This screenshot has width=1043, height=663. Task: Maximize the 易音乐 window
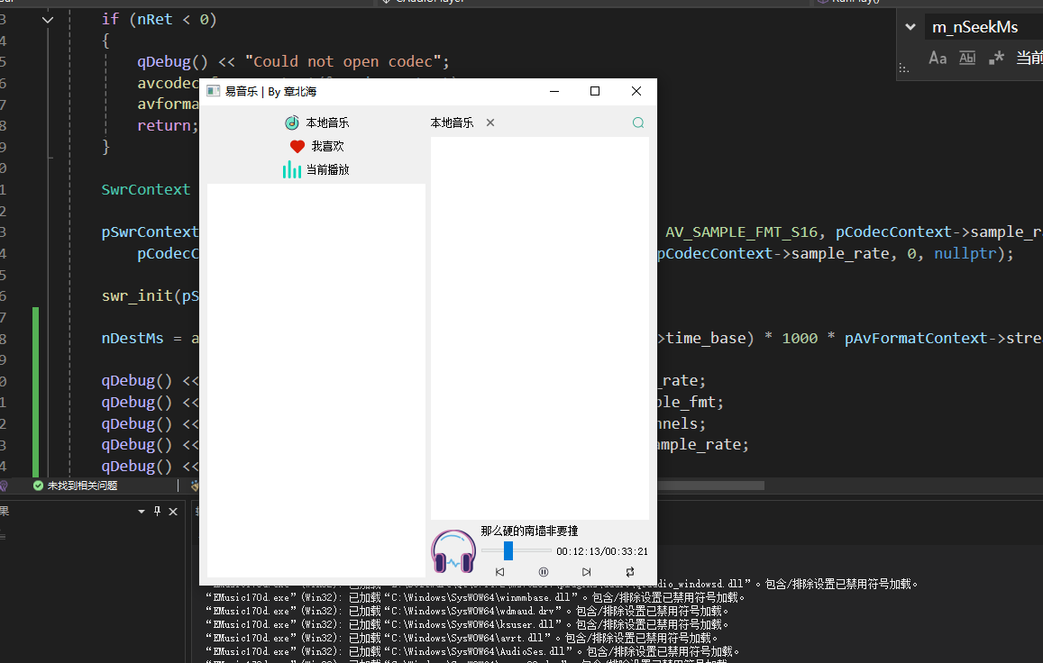coord(595,91)
